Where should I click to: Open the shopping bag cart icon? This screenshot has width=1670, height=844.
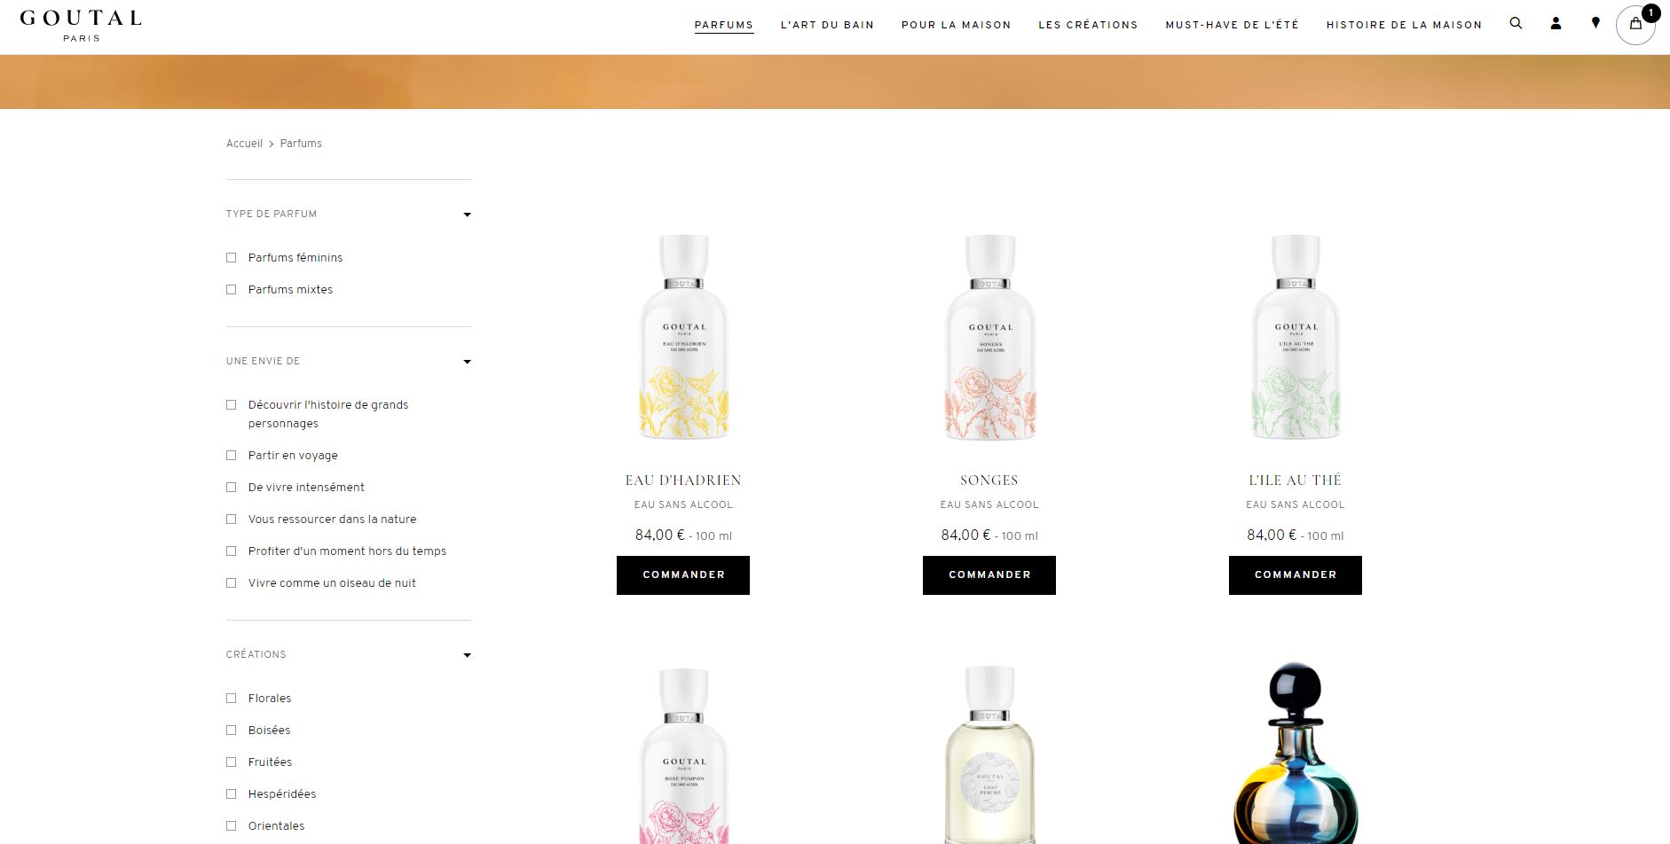click(x=1635, y=25)
